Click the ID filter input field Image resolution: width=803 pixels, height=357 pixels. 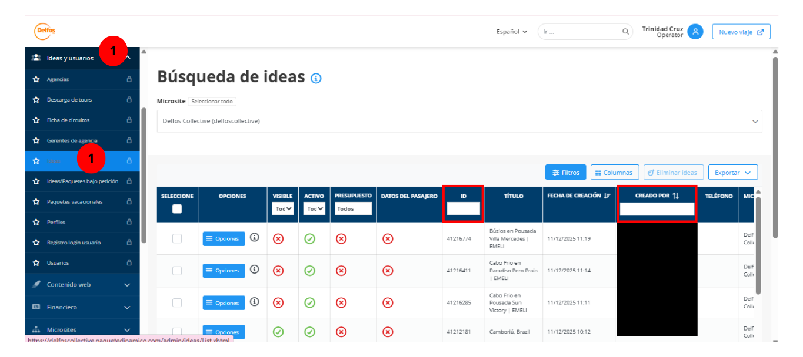(463, 208)
